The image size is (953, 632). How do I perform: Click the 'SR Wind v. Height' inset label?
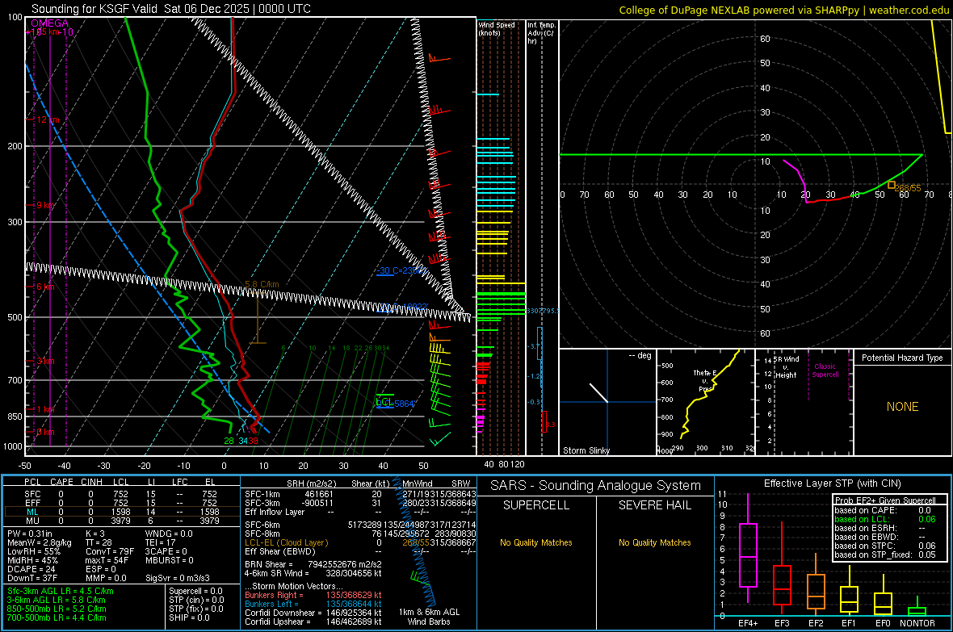(787, 367)
